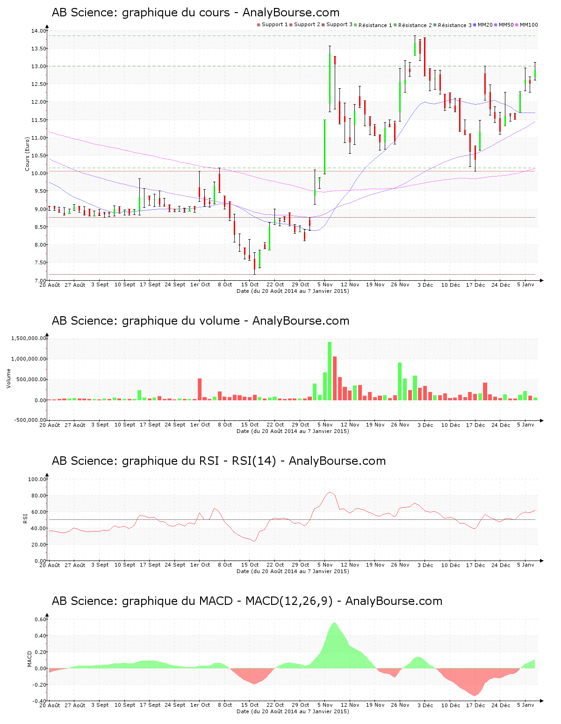561x724 pixels.
Task: Click the '7.50' tick on price axis
Action: (x=40, y=263)
